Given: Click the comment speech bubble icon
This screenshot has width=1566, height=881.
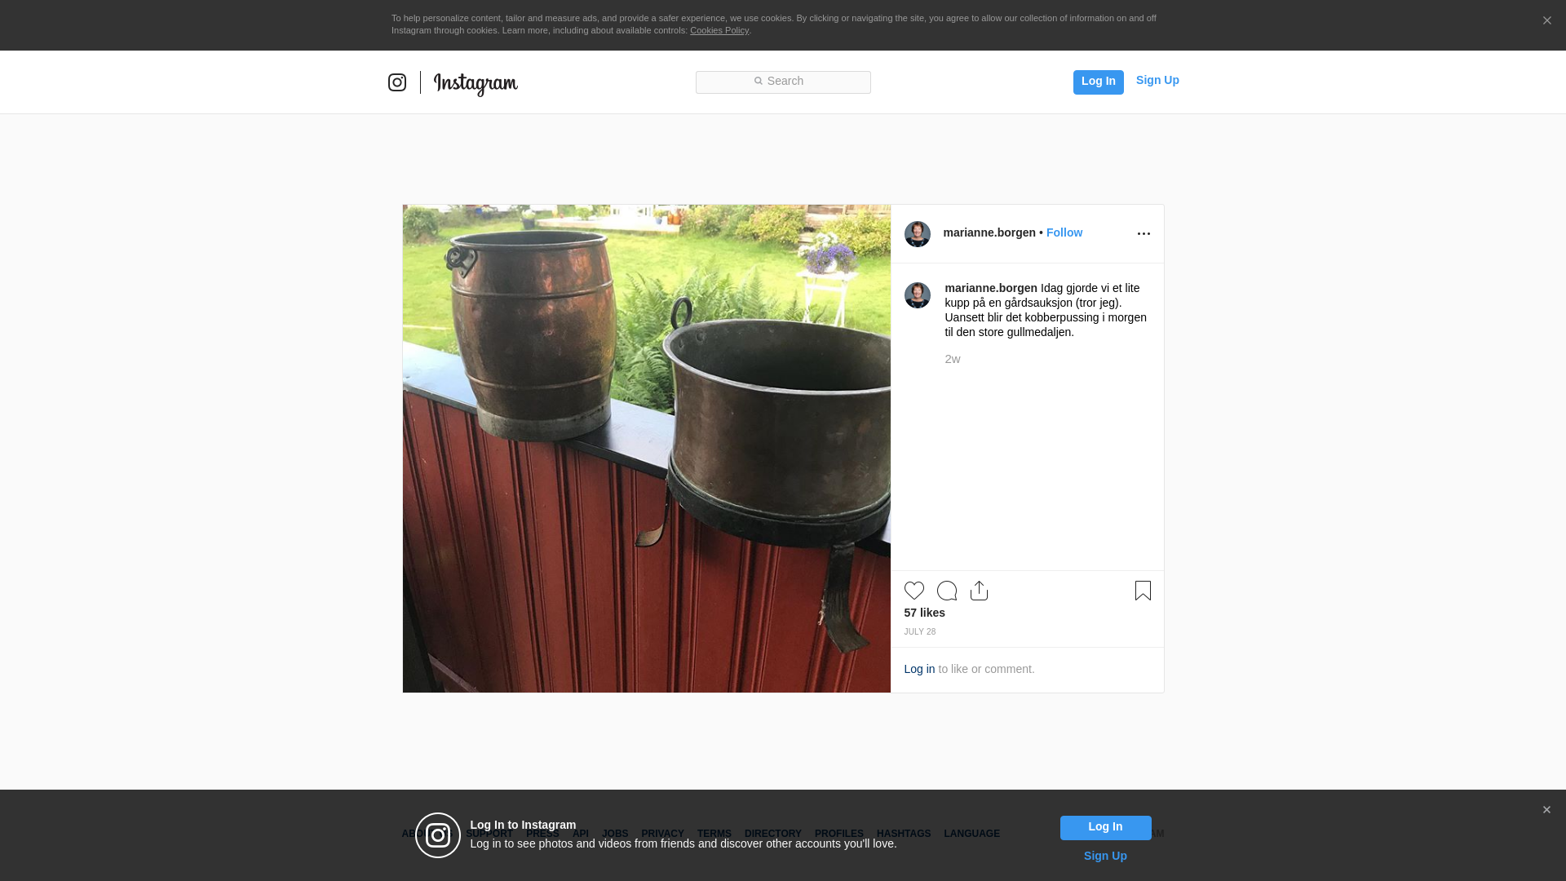Looking at the screenshot, I should coord(947,591).
